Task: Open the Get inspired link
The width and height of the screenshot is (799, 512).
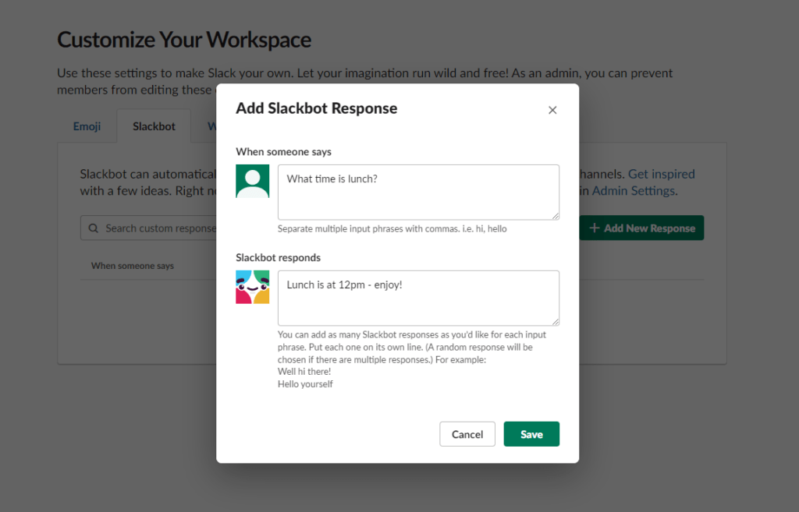Action: pos(662,174)
